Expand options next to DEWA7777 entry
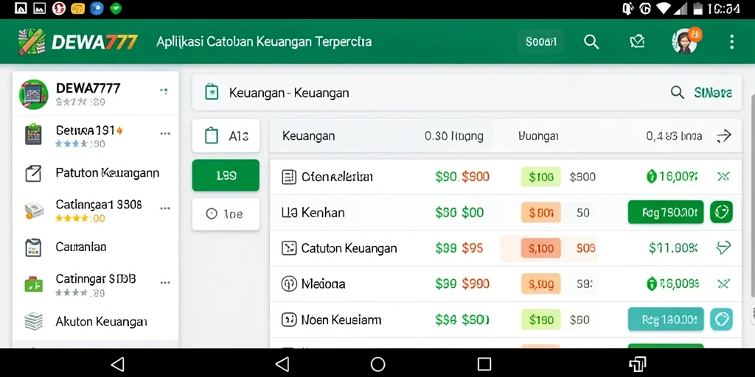Viewport: 755px width, 377px height. click(164, 91)
